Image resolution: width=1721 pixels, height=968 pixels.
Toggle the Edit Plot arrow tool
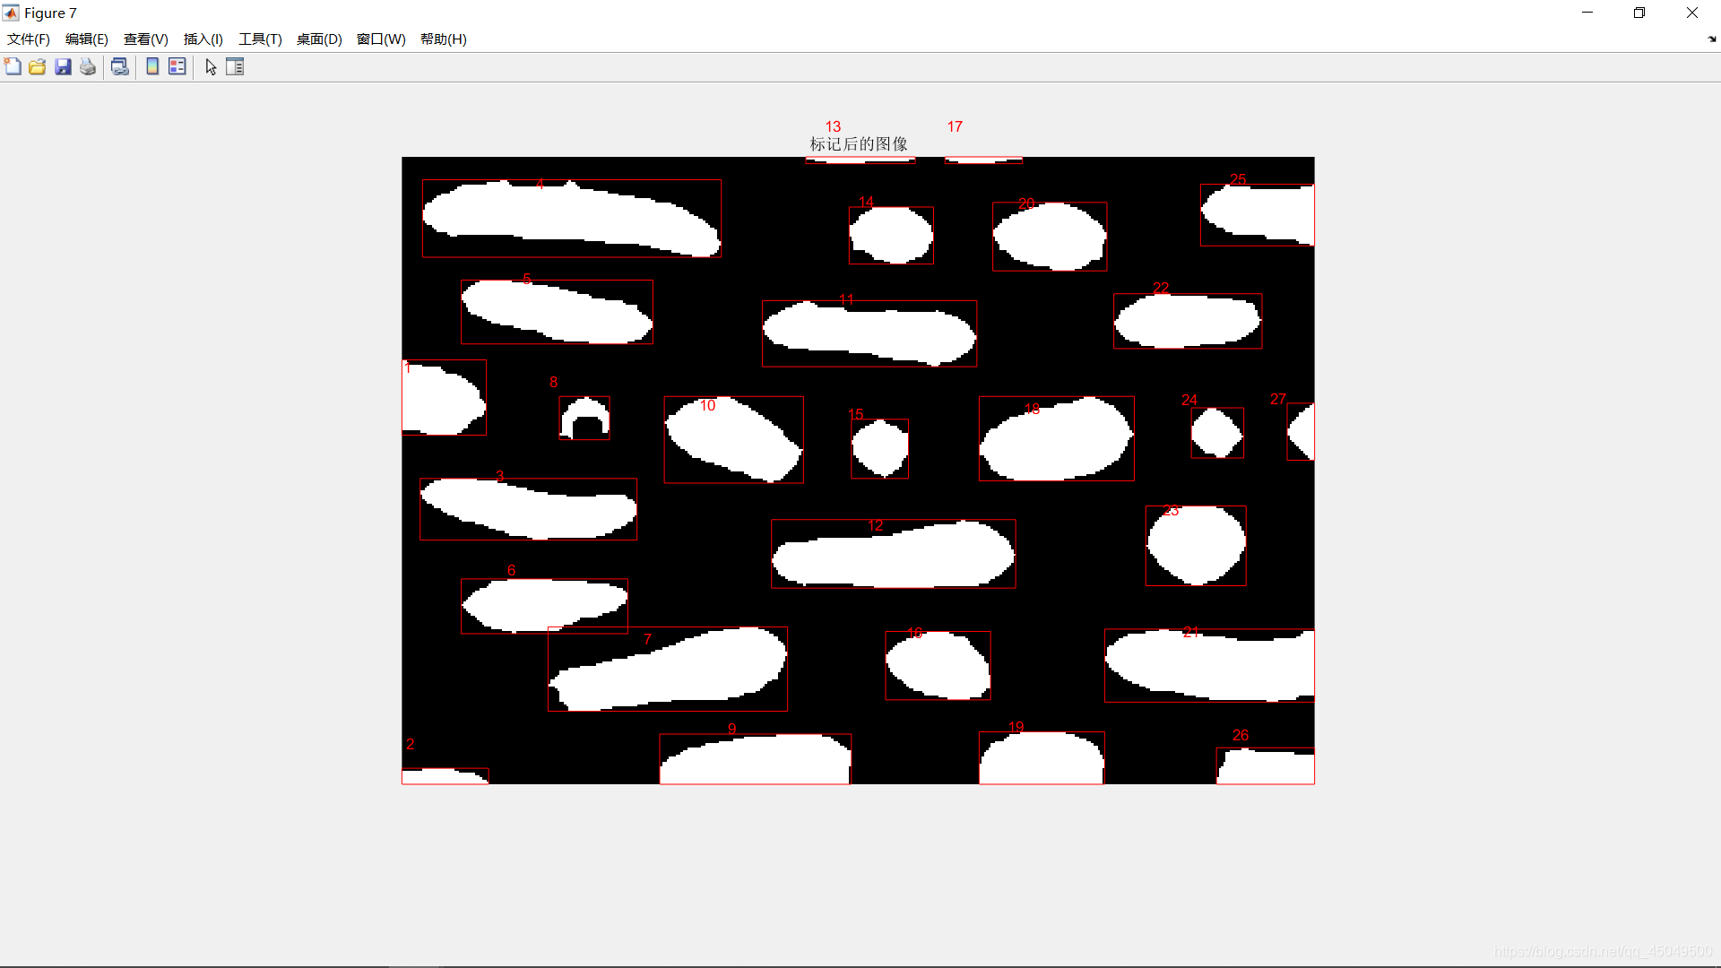pos(211,66)
